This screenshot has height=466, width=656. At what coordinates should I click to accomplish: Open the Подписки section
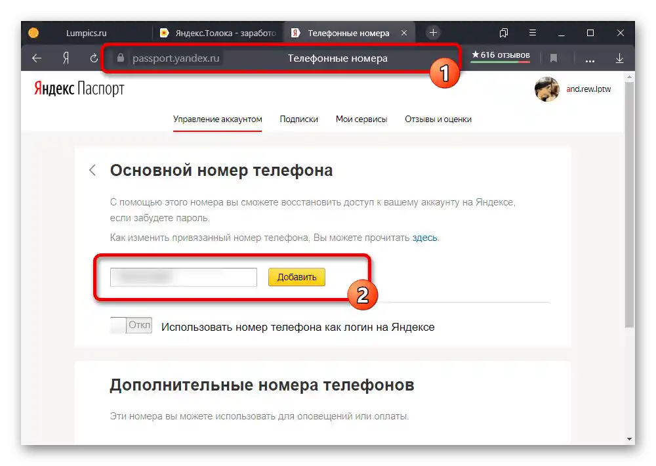298,119
